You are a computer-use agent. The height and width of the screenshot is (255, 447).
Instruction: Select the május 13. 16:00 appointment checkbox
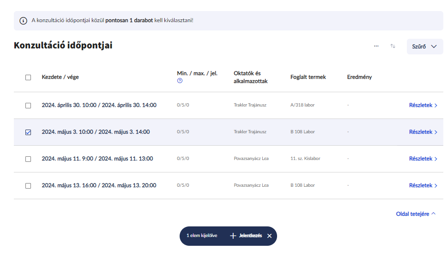tap(28, 185)
